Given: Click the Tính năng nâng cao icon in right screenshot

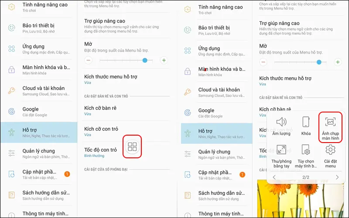Looking at the screenshot, I should [188, 9].
